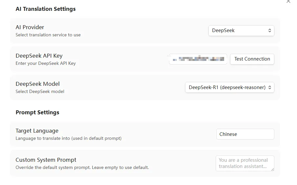The height and width of the screenshot is (185, 297).
Task: Click "Language to translate into" description text
Action: pyautogui.click(x=69, y=138)
